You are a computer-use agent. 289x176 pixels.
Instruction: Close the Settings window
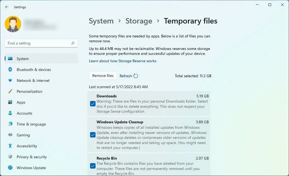pos(282,5)
